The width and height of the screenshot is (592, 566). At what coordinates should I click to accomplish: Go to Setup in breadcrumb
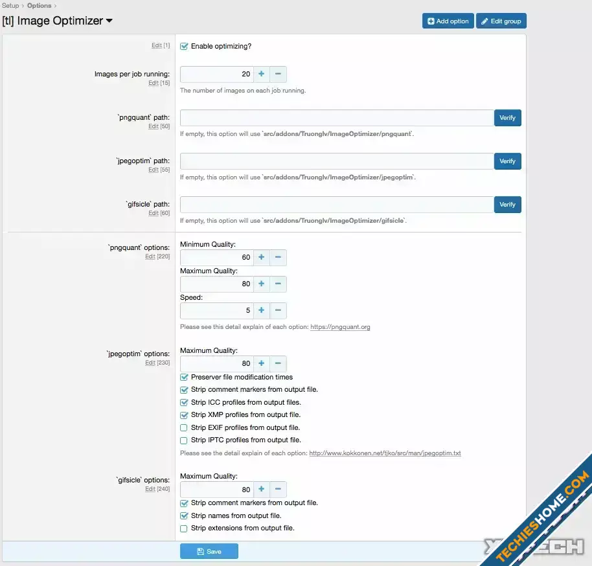coord(10,5)
